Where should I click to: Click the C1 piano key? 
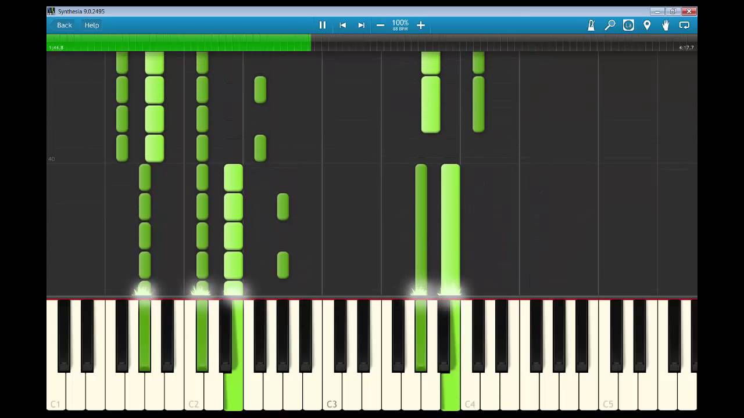pyautogui.click(x=56, y=392)
